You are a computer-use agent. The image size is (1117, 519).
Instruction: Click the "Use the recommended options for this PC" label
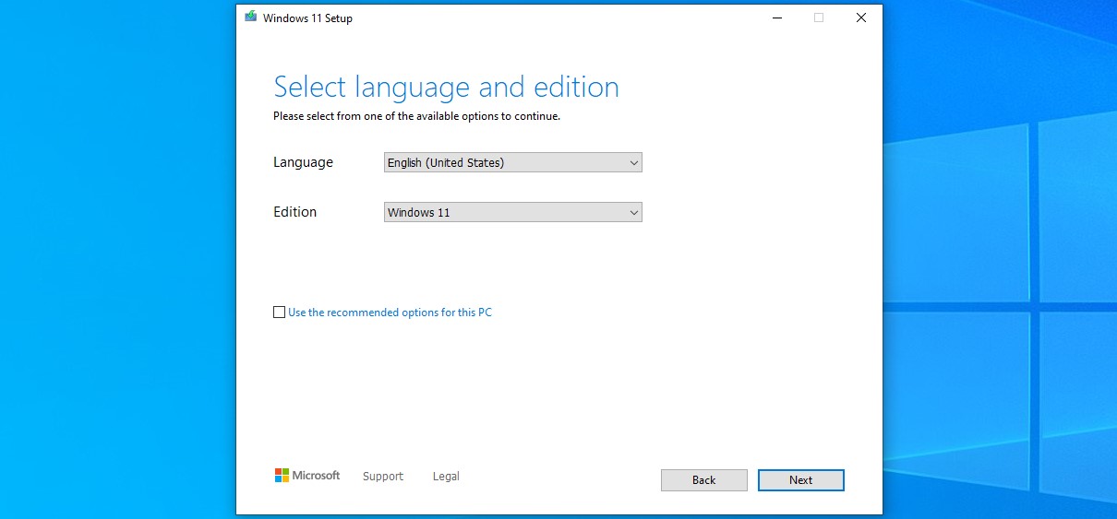pyautogui.click(x=390, y=313)
